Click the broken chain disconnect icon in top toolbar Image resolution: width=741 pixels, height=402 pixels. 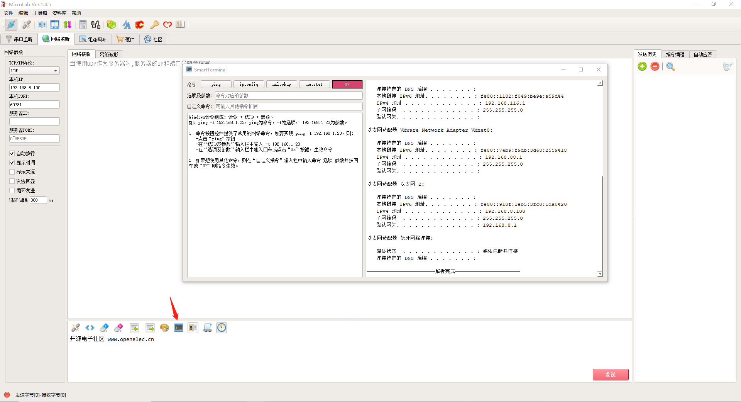click(27, 25)
